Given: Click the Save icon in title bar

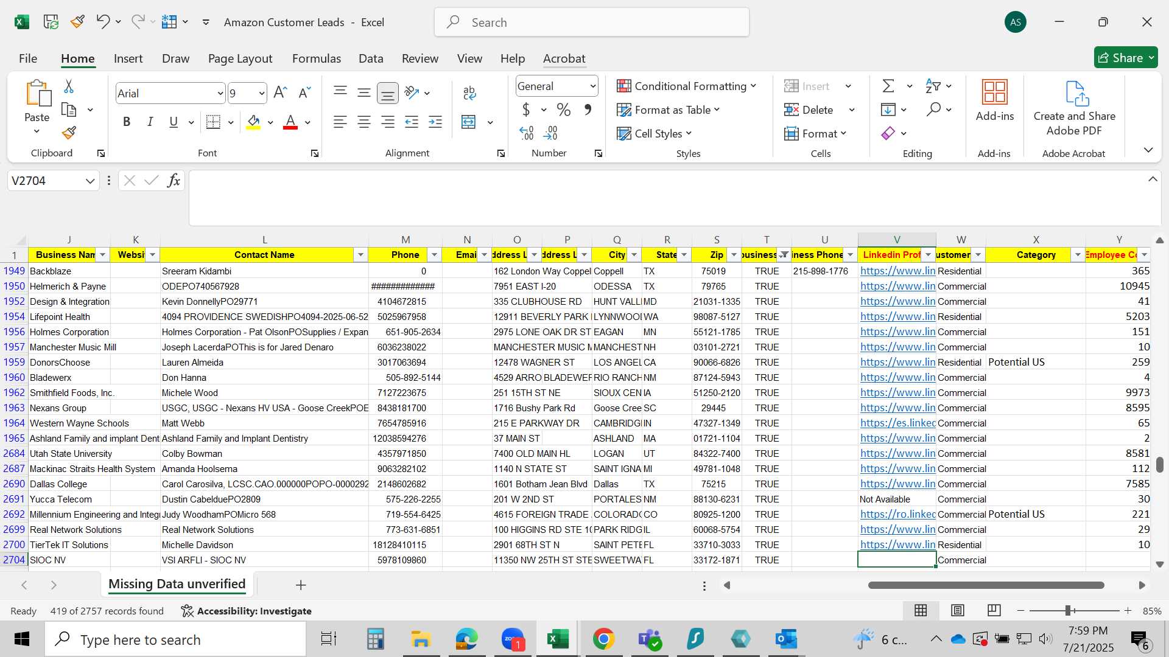Looking at the screenshot, I should [51, 23].
